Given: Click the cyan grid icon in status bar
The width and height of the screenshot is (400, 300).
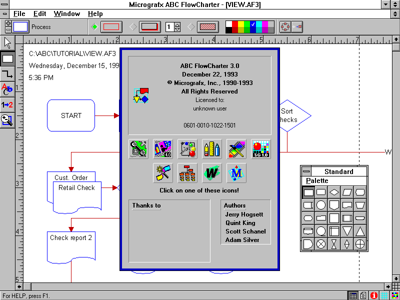Looking at the screenshot, I should point(384,295).
